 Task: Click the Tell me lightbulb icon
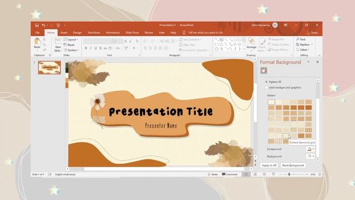click(184, 33)
